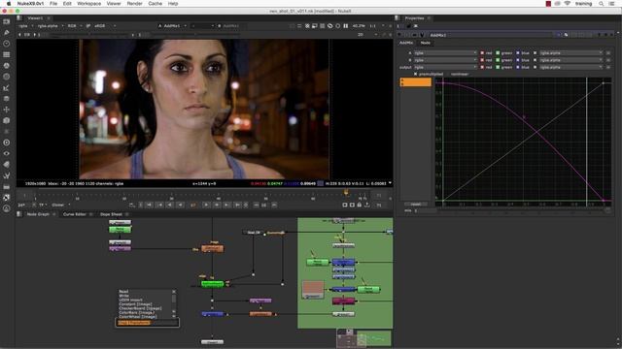Screen dimensions: 622x349
Task: Choose Read in the node popup list
Action: click(123, 291)
